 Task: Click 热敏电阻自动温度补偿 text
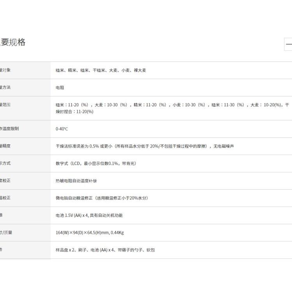coord(76,181)
